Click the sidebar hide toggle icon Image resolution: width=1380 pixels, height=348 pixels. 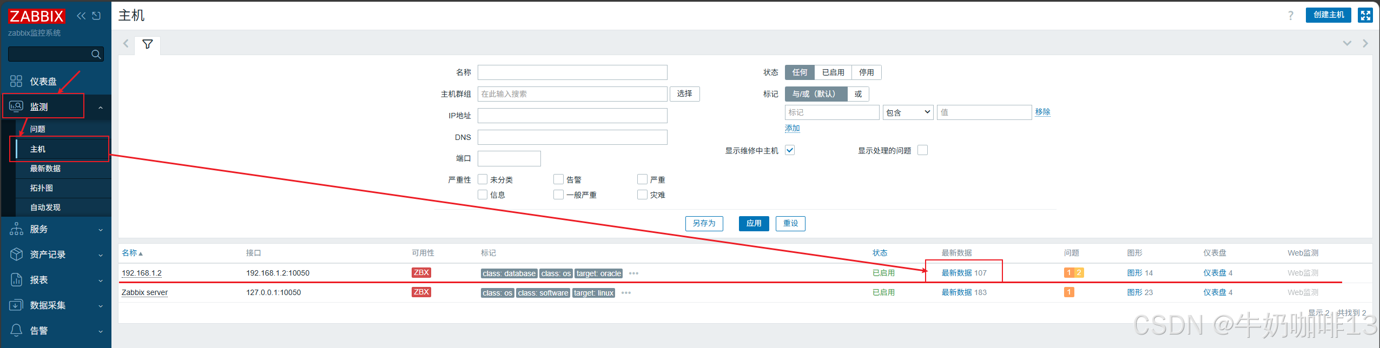tap(96, 16)
